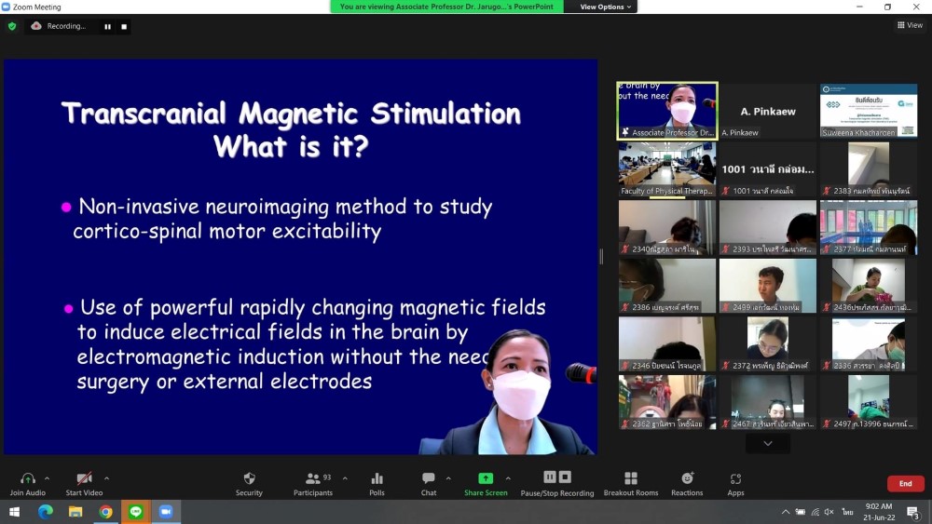The height and width of the screenshot is (524, 932).
Task: Open the Security shield options
Action: pyautogui.click(x=249, y=478)
